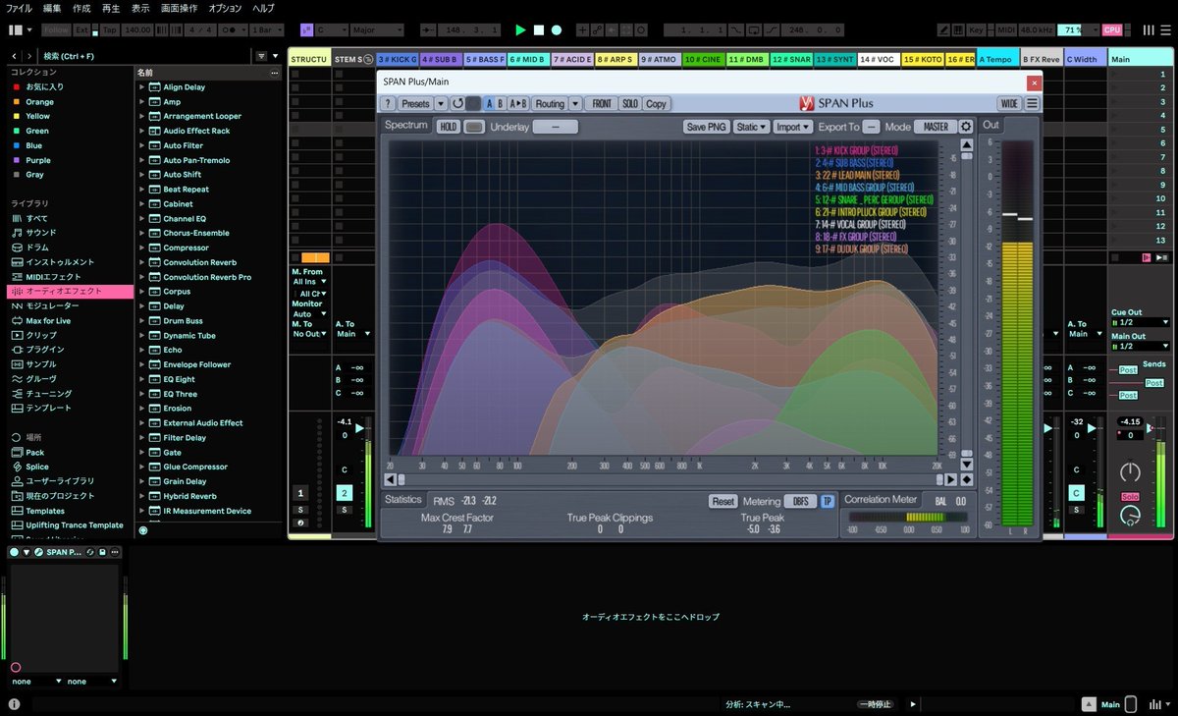1178x716 pixels.
Task: Click the arrangement record button
Action: (x=557, y=30)
